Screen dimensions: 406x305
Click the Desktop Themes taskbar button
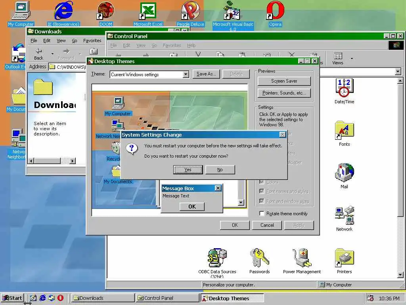pos(232,298)
